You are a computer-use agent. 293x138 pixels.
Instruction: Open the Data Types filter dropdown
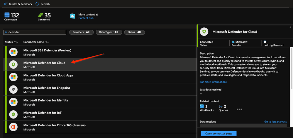click(109, 32)
